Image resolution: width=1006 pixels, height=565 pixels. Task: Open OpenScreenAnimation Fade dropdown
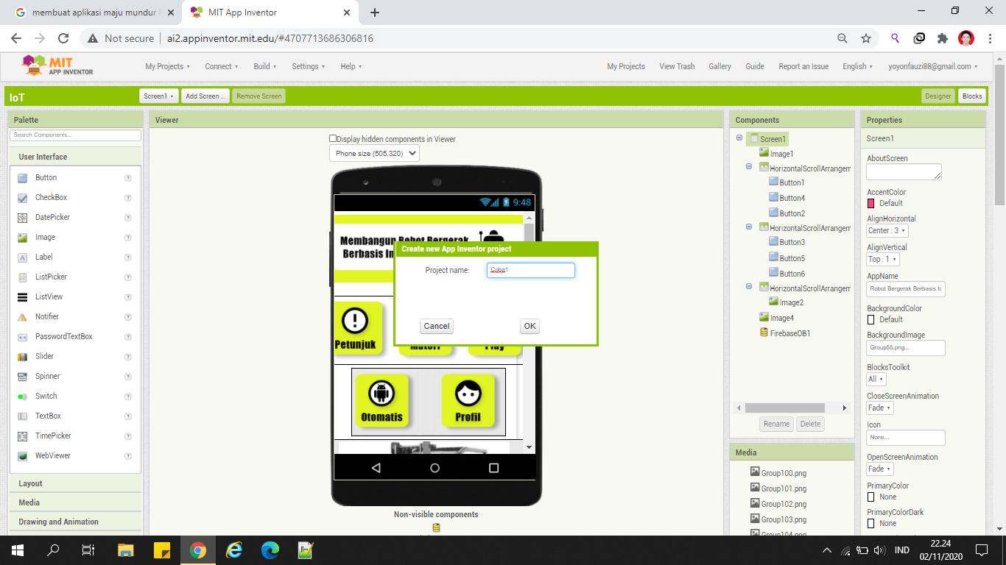click(880, 469)
